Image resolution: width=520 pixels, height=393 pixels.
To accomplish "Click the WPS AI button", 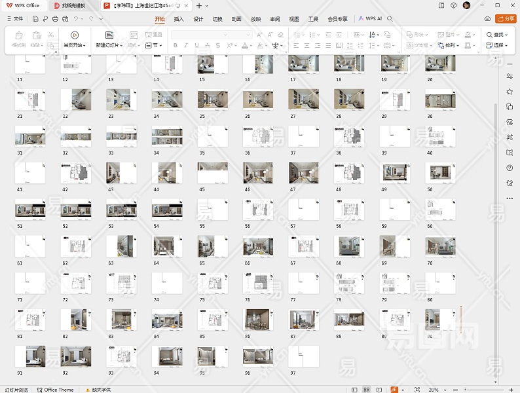I will (371, 19).
